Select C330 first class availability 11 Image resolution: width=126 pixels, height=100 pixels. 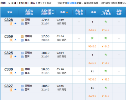point(92,71)
